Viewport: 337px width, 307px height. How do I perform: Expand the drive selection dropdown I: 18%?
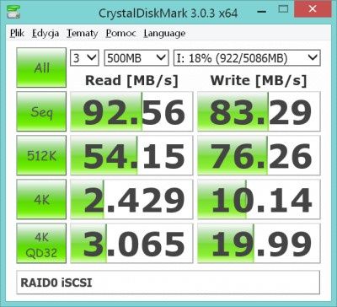[x=247, y=58]
